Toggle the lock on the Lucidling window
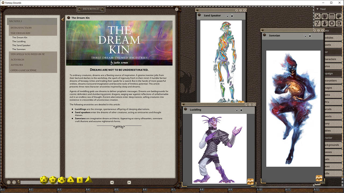 pyautogui.click(x=241, y=110)
